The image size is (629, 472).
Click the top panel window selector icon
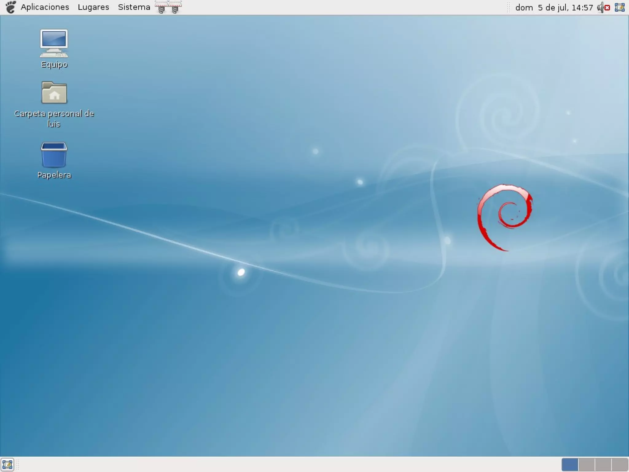[x=619, y=7]
